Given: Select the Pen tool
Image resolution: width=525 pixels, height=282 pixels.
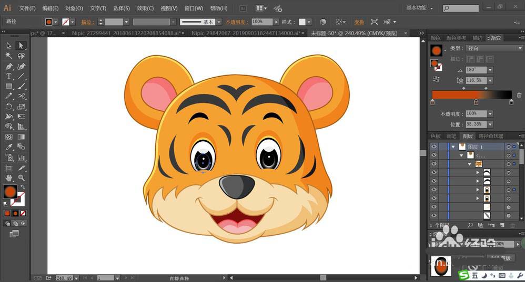Looking at the screenshot, I should (9, 67).
